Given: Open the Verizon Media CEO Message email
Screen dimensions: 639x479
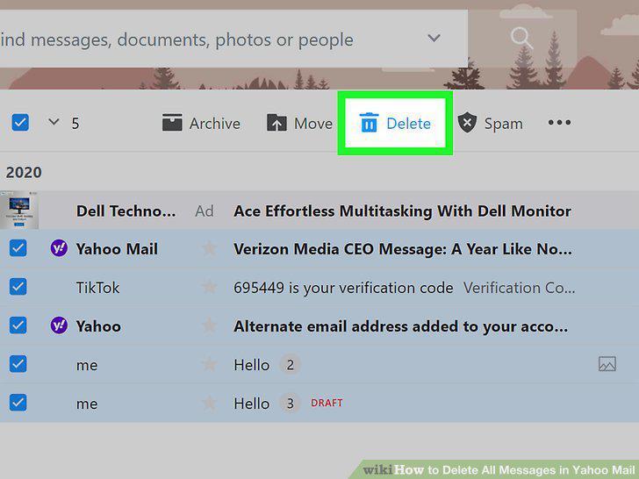Looking at the screenshot, I should (403, 249).
